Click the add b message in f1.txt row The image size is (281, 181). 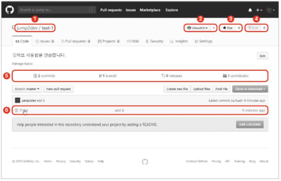pos(119,110)
